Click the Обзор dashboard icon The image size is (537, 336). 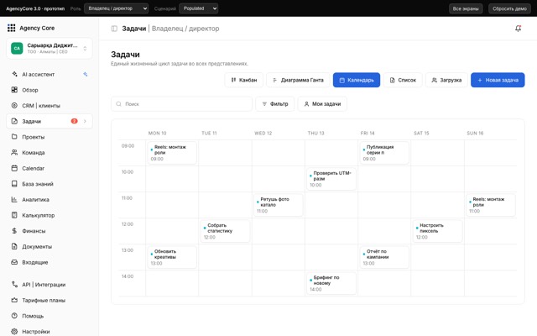(x=14, y=90)
